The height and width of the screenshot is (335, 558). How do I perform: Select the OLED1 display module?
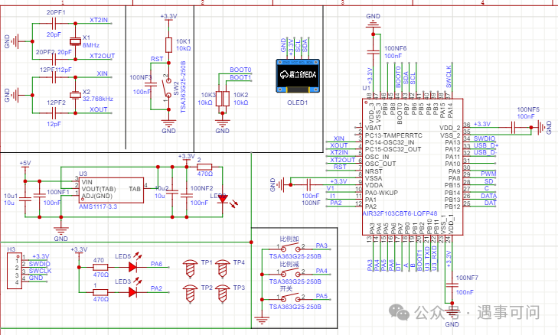click(298, 76)
